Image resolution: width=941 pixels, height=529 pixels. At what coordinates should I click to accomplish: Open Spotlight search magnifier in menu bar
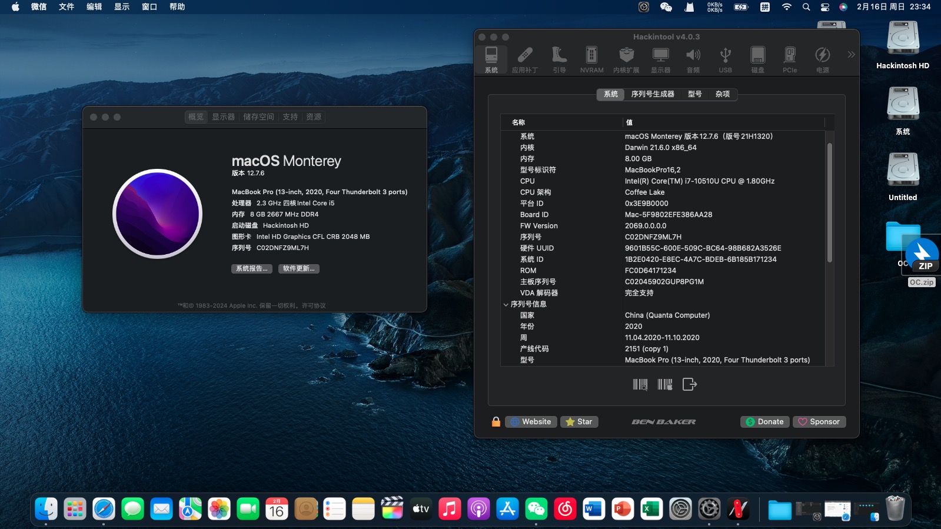806,7
